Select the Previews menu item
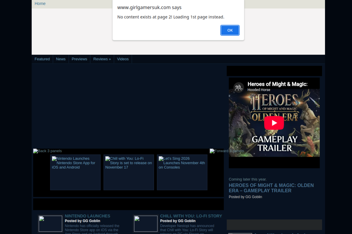 pos(79,59)
